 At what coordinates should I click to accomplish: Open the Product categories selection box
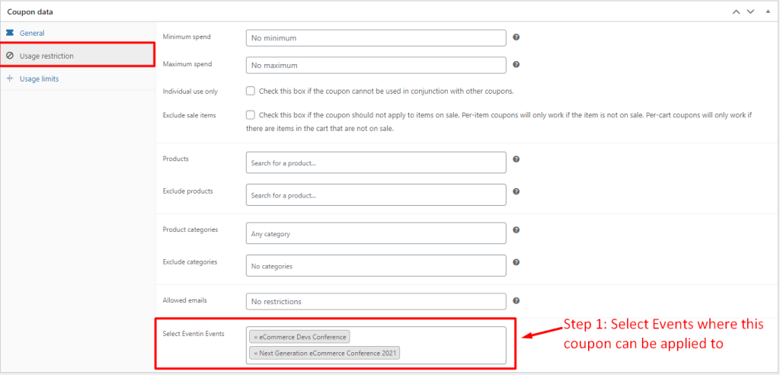376,233
